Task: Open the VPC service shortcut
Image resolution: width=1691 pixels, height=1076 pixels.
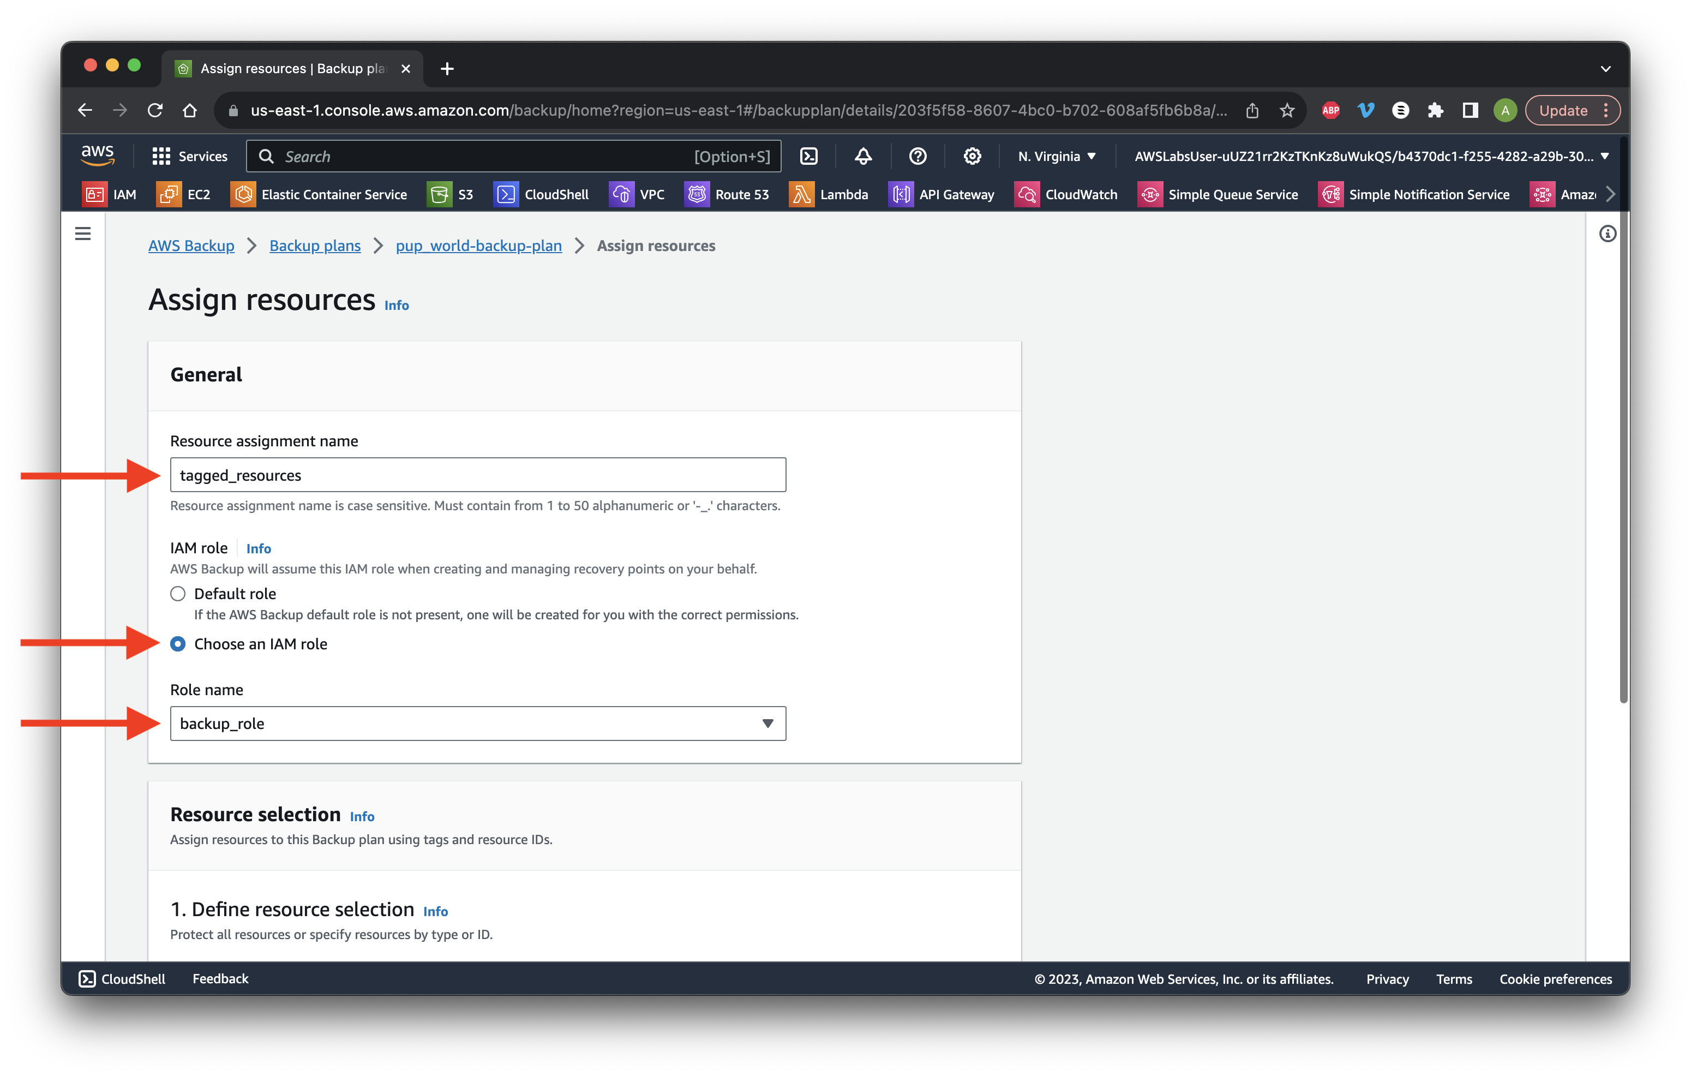Action: pyautogui.click(x=637, y=195)
